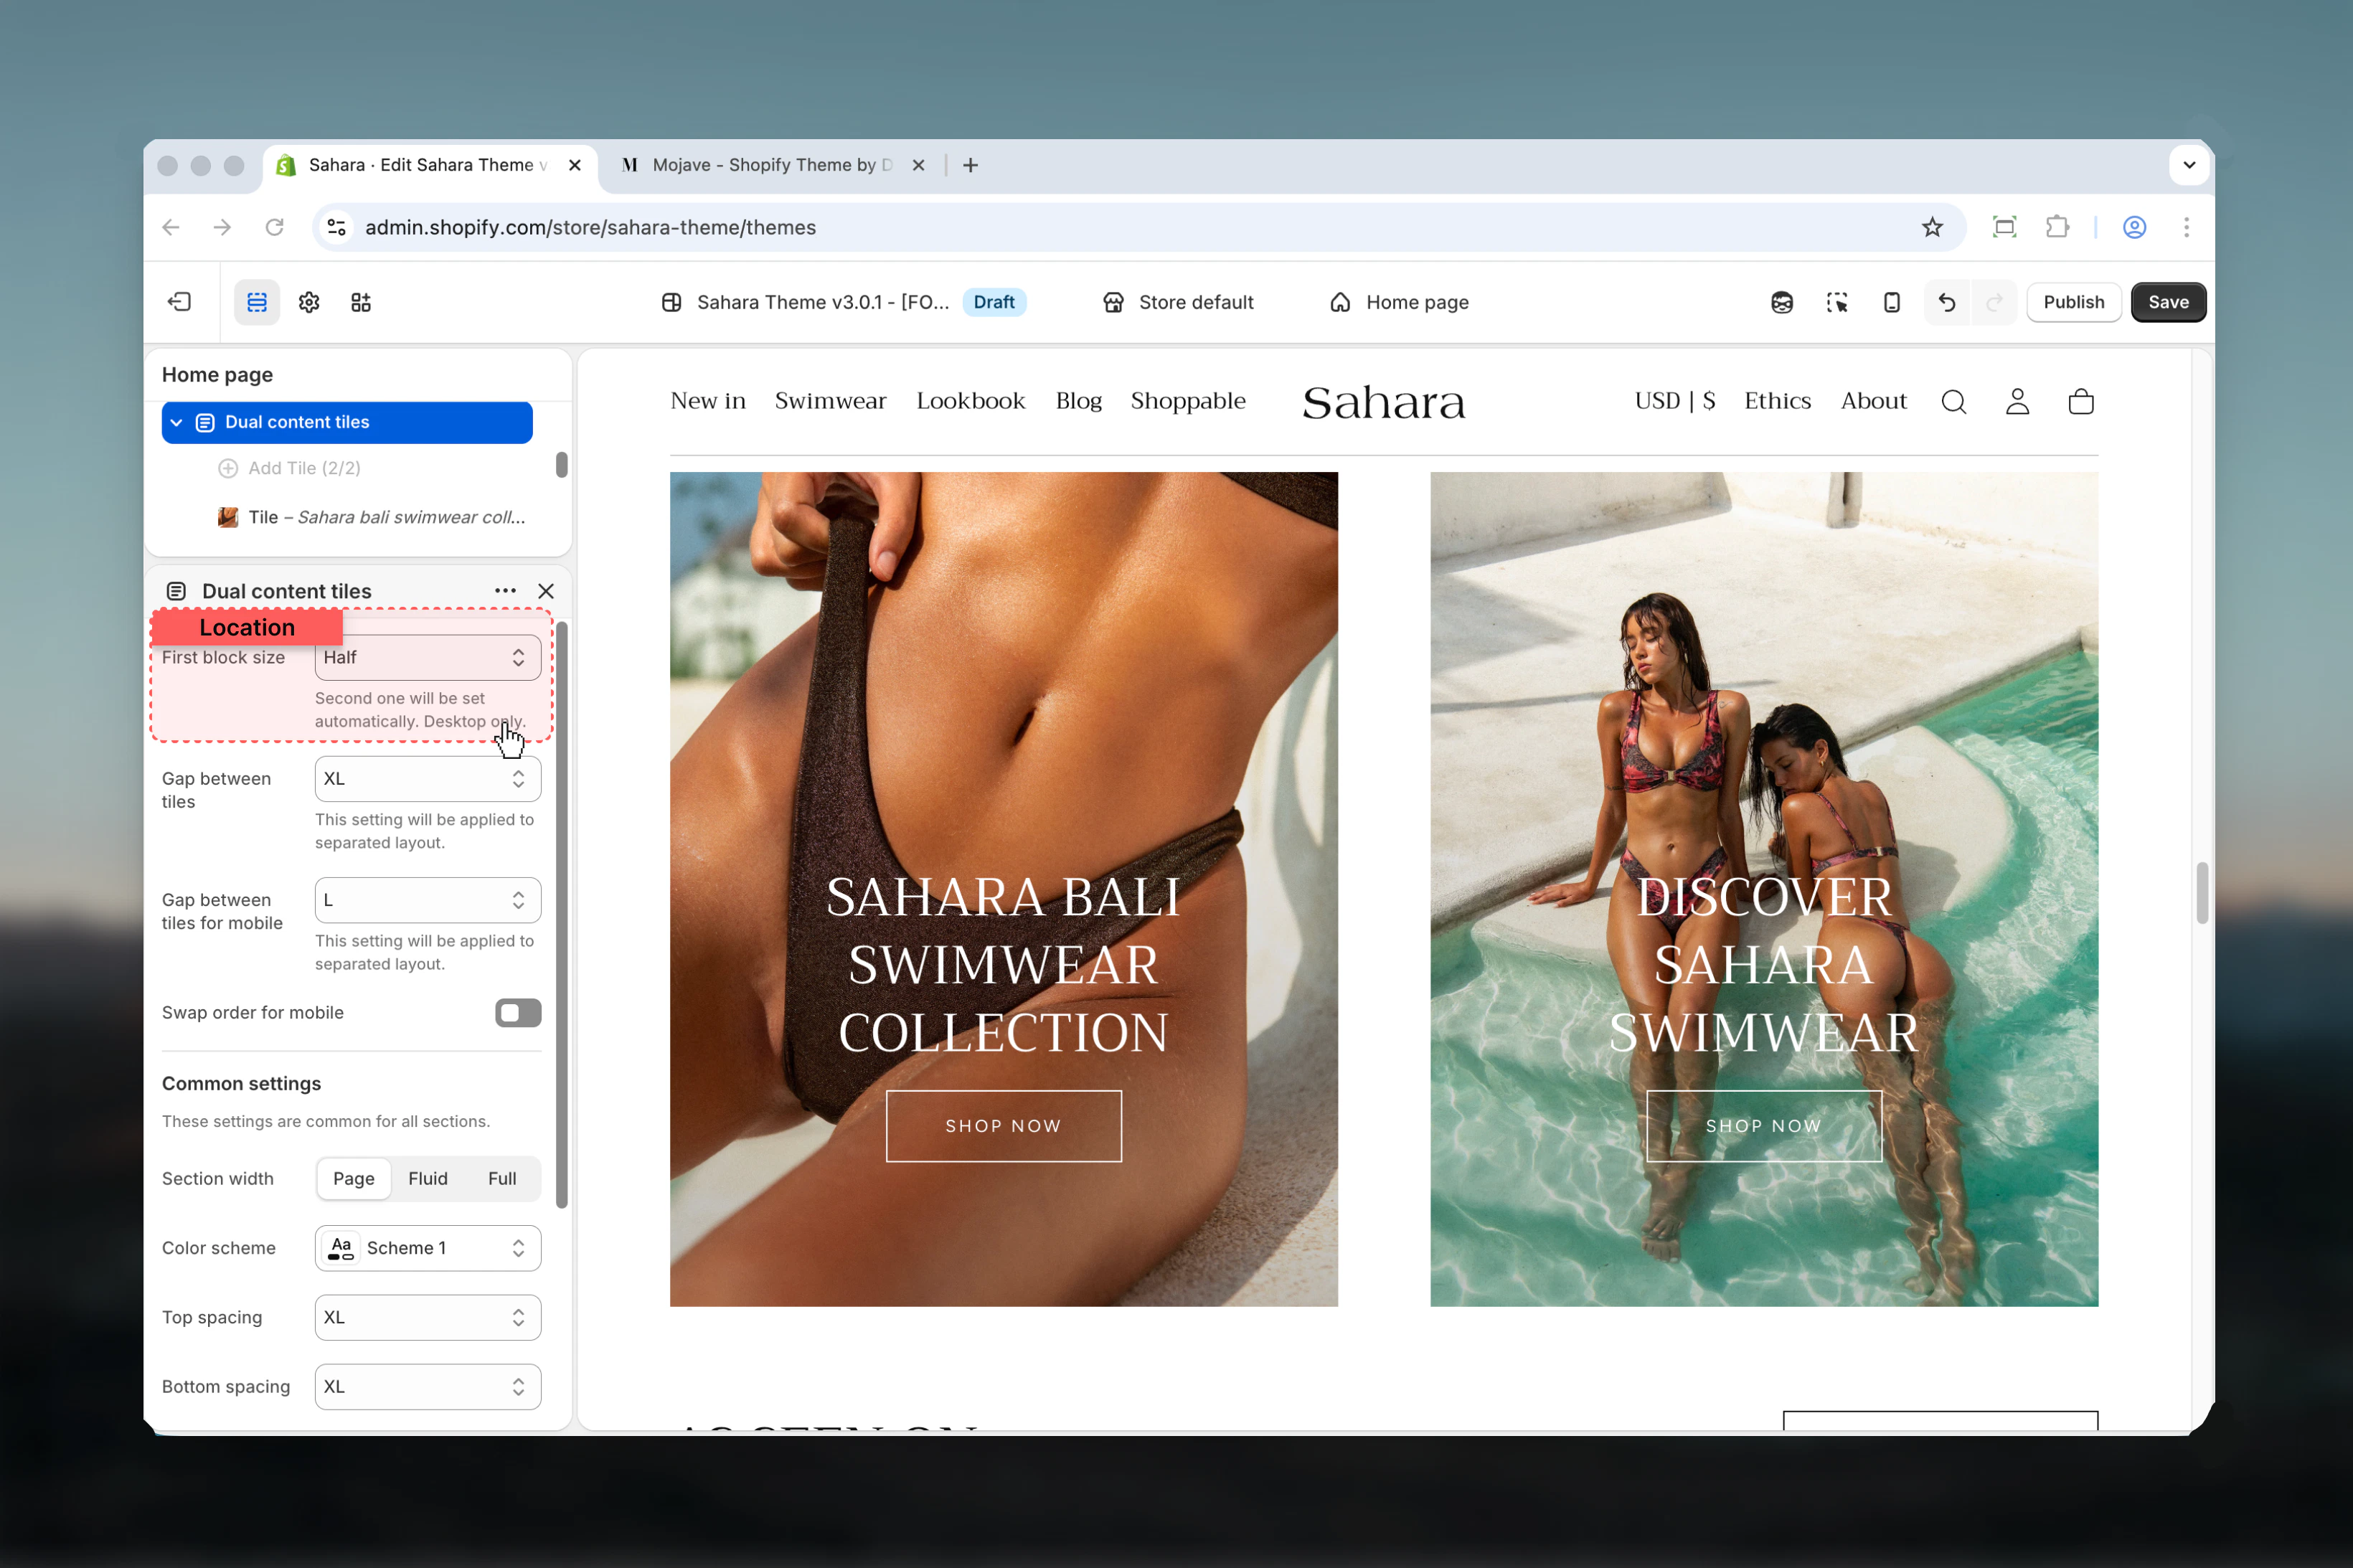Open the Lookbook storefront menu
Image resolution: width=2353 pixels, height=1568 pixels.
tap(970, 401)
